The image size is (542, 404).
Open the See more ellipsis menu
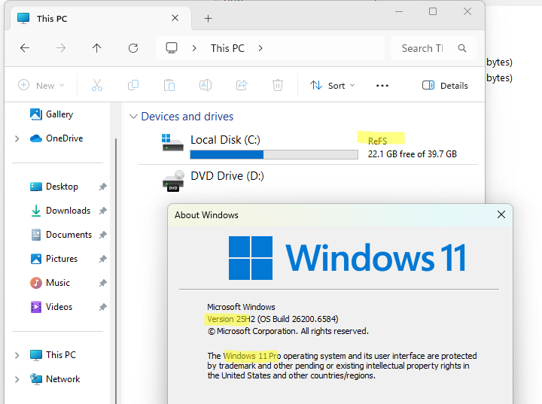point(382,85)
